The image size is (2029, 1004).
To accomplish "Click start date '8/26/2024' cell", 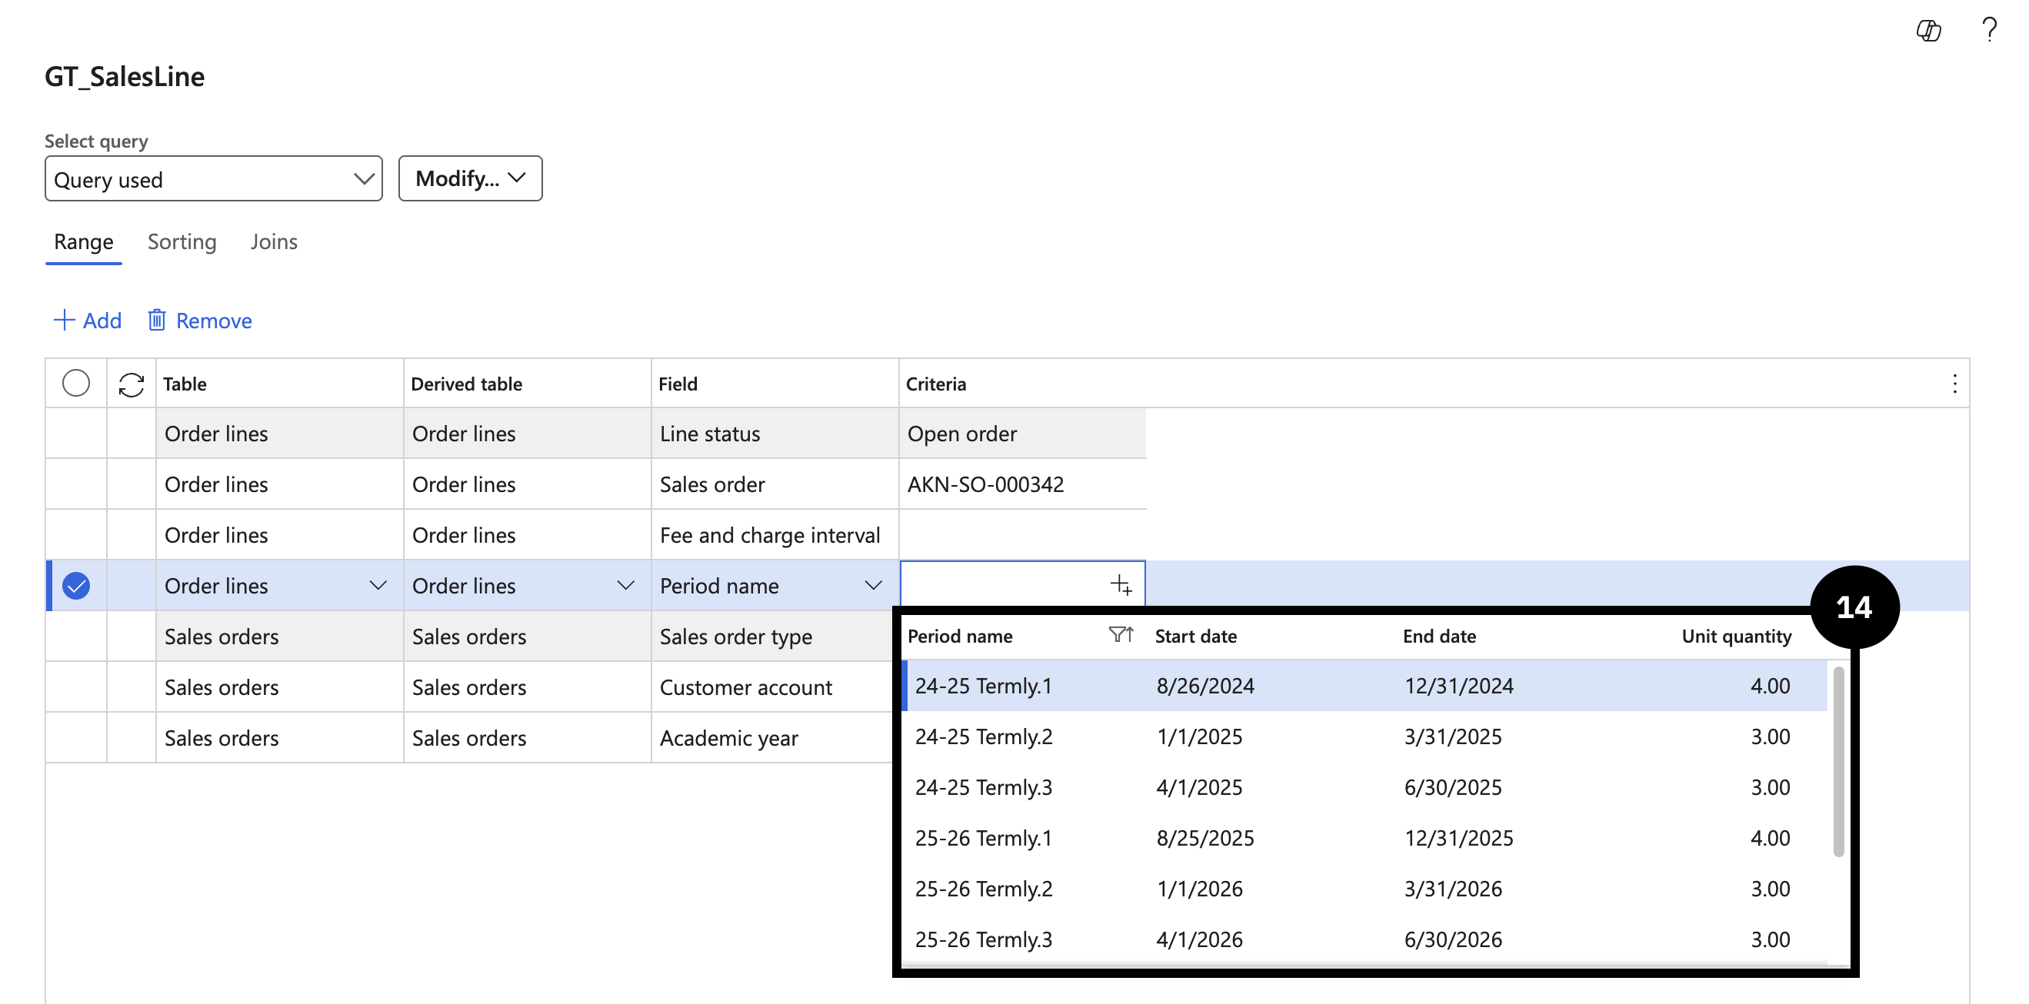I will (1205, 686).
